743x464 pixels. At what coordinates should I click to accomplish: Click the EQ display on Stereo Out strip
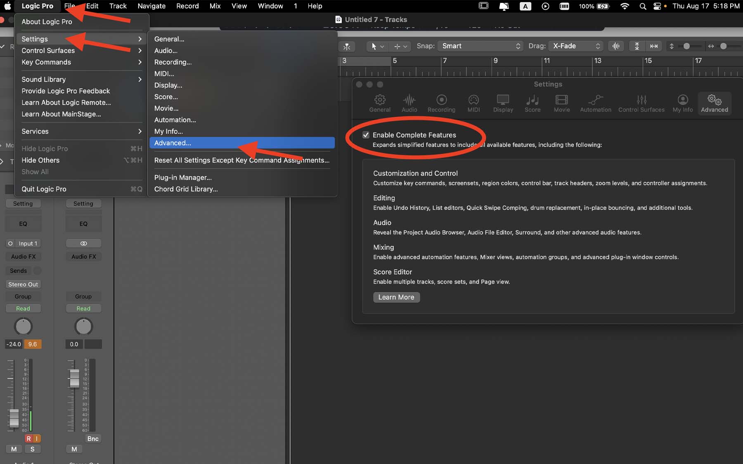[83, 224]
